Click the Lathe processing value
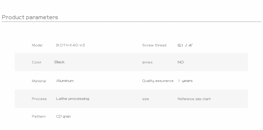 click(x=73, y=99)
